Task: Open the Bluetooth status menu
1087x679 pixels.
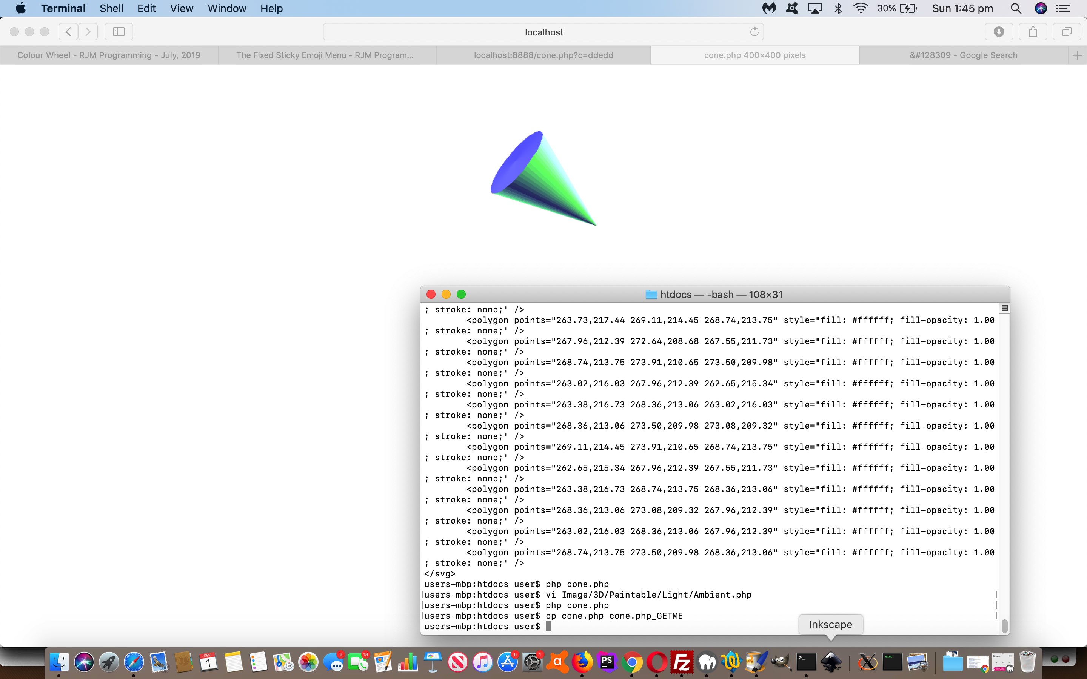Action: 838,8
